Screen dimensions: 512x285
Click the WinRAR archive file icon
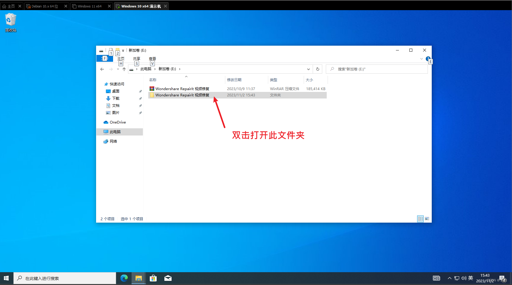click(152, 89)
